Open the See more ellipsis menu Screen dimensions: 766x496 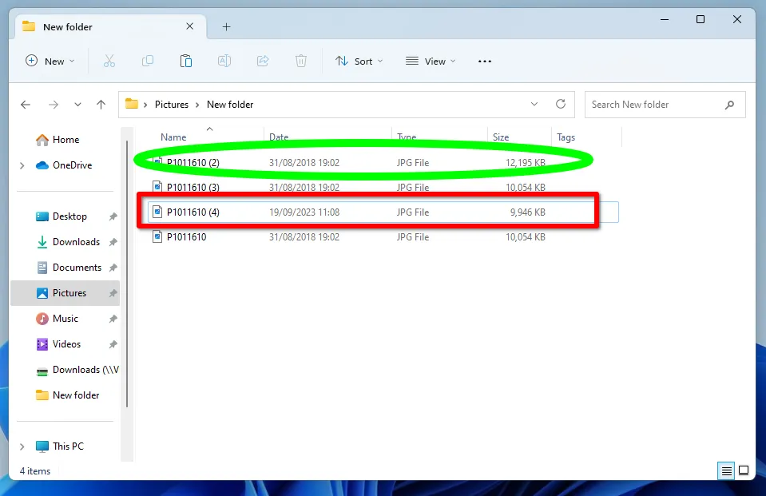(x=485, y=61)
